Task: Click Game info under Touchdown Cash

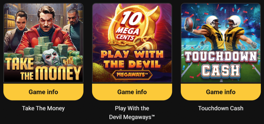Action: click(221, 92)
